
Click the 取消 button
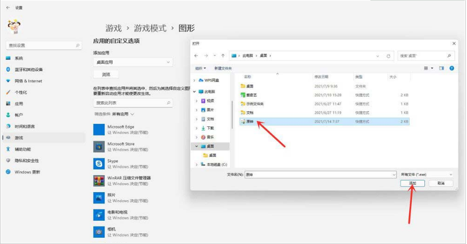[441, 184]
